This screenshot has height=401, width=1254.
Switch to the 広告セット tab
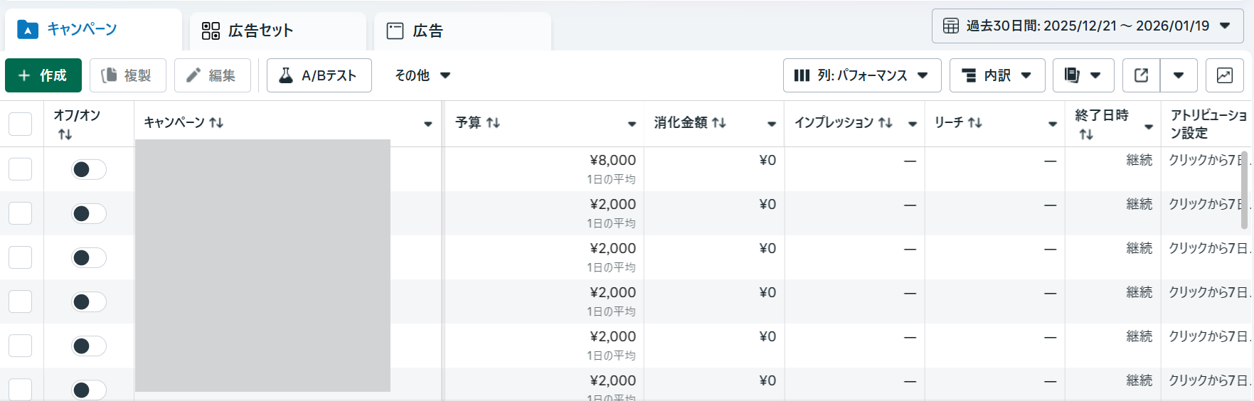(x=277, y=31)
